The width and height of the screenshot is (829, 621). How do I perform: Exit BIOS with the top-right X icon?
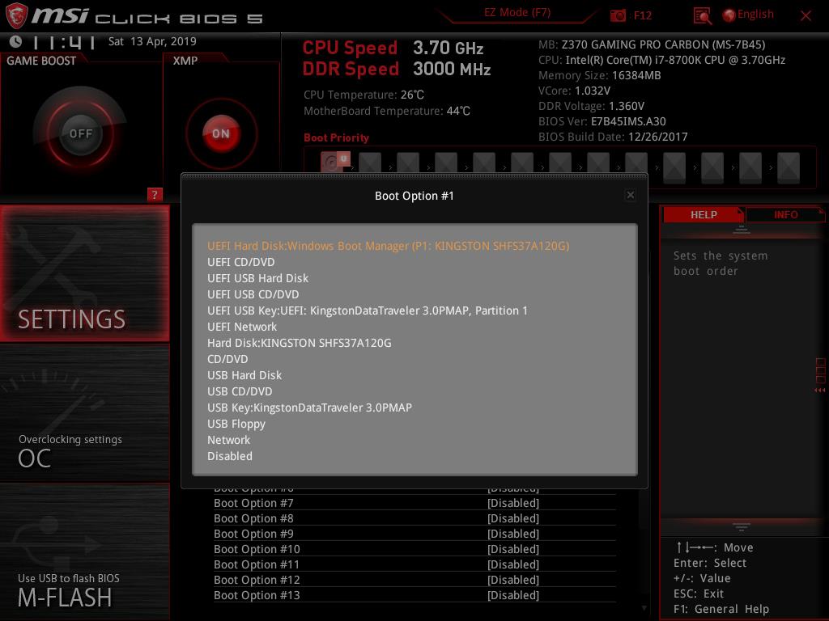[x=806, y=16]
